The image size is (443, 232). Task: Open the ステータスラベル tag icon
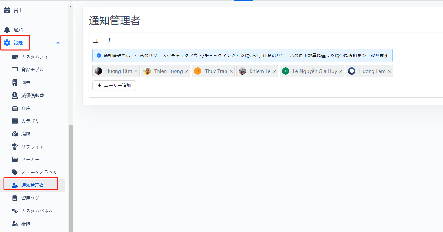pos(15,172)
